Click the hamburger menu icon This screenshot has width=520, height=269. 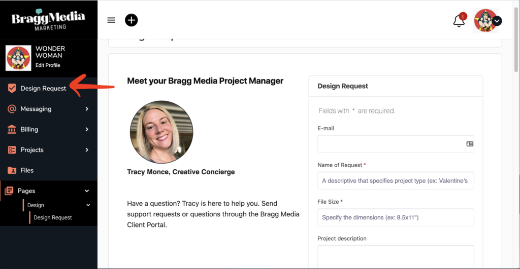tap(111, 20)
